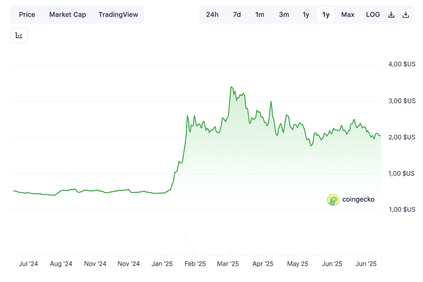The height and width of the screenshot is (282, 423).
Task: Toggle the LOG scale option
Action: pyautogui.click(x=373, y=15)
